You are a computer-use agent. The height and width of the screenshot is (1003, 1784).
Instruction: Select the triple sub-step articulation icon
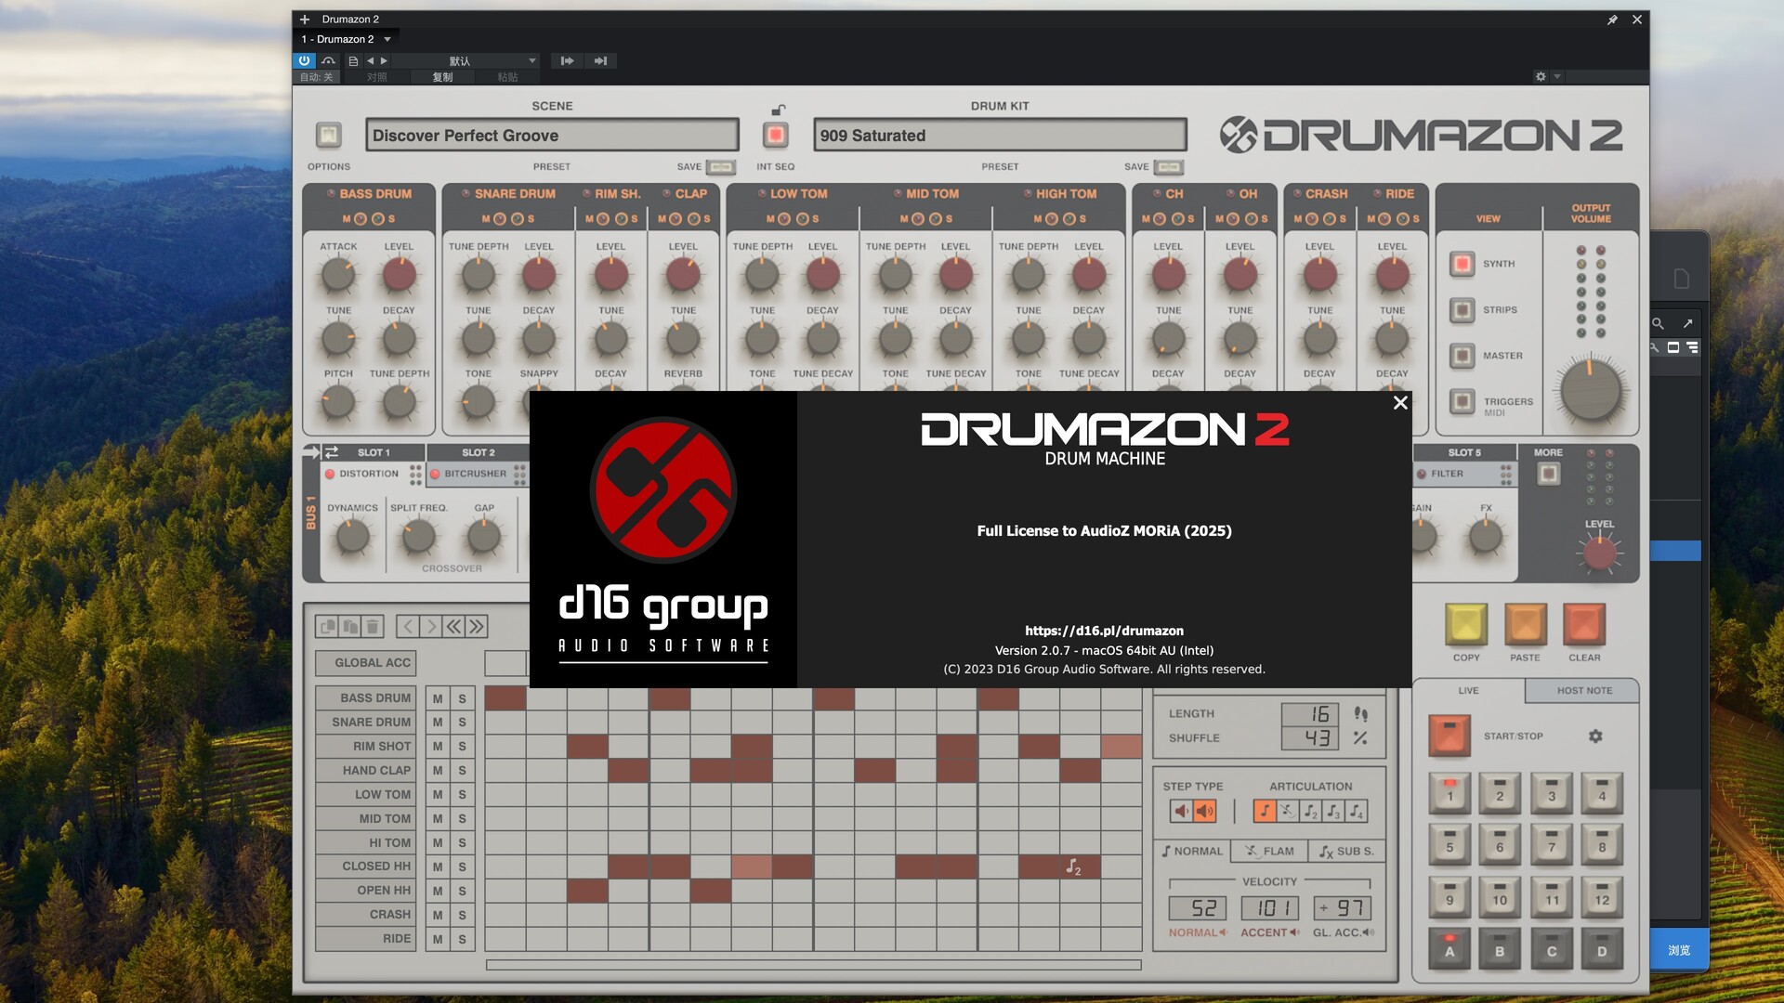pyautogui.click(x=1333, y=811)
